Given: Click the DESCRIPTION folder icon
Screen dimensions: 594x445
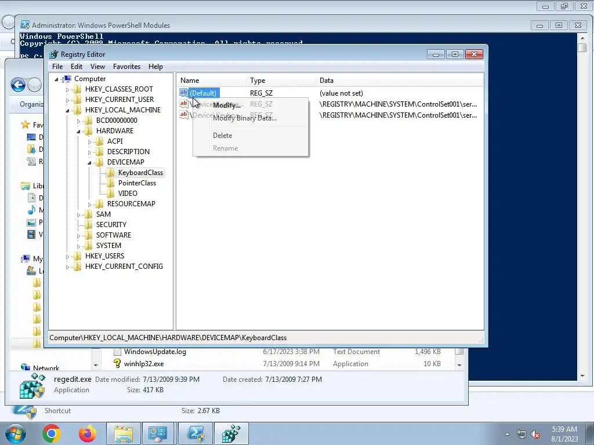Looking at the screenshot, I should (x=99, y=151).
